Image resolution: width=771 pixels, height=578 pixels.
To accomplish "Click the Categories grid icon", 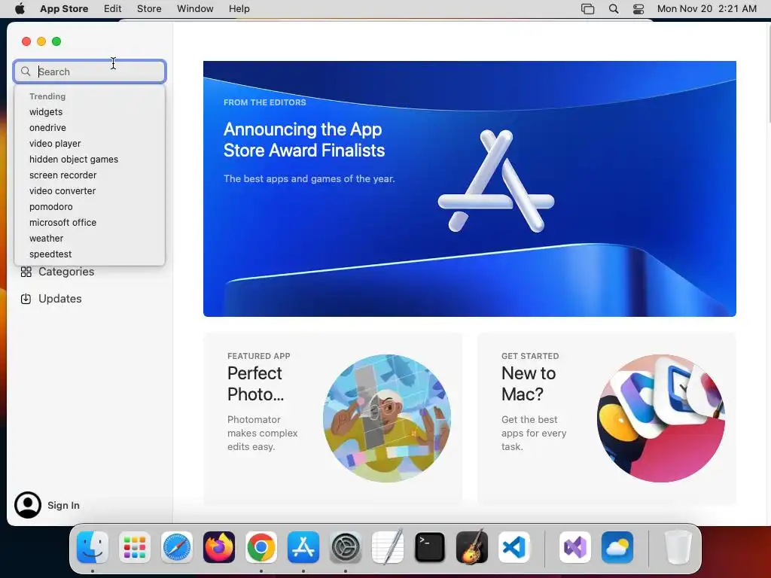I will coord(26,272).
